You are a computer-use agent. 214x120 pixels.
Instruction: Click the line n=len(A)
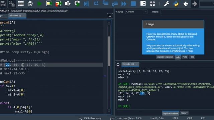point(8,82)
